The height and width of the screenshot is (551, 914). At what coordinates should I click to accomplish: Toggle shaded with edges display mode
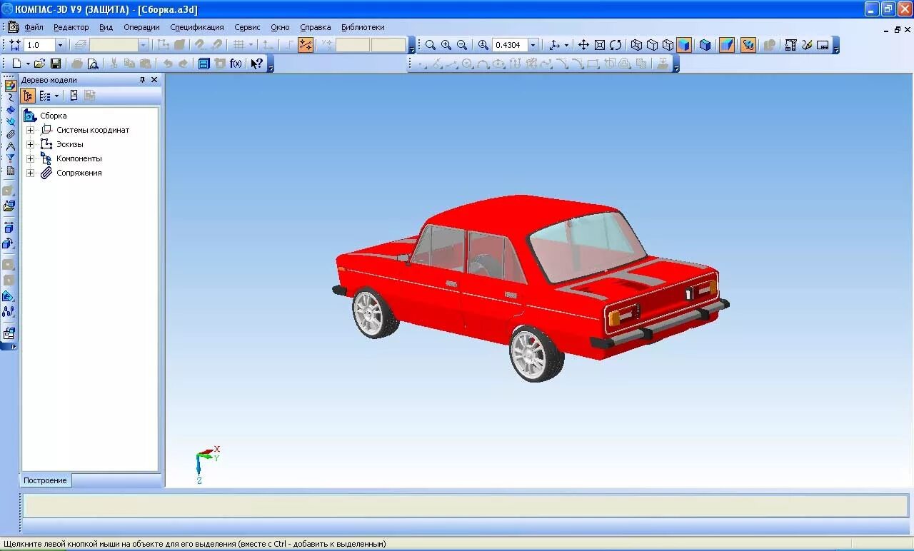pos(705,45)
